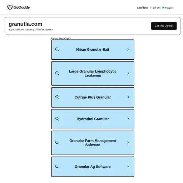Image resolution: width=183 pixels, height=183 pixels.
Task: Expand chevron on Niban Granular Bait
Action: [x=128, y=49]
